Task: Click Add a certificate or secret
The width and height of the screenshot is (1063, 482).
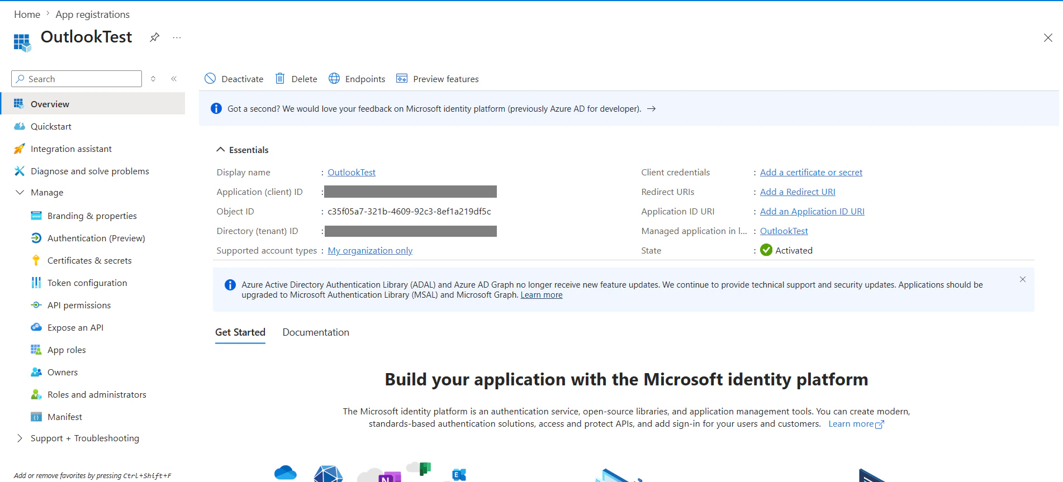Action: click(x=811, y=173)
